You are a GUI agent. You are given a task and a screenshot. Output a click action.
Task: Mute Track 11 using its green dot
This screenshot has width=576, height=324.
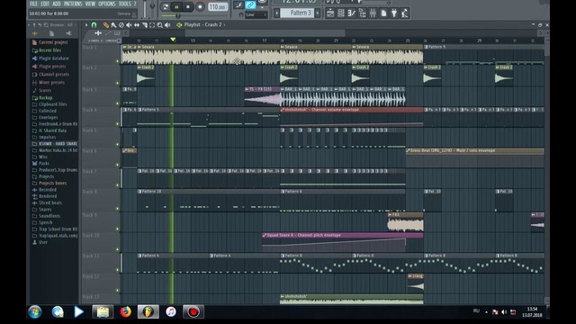(118, 270)
